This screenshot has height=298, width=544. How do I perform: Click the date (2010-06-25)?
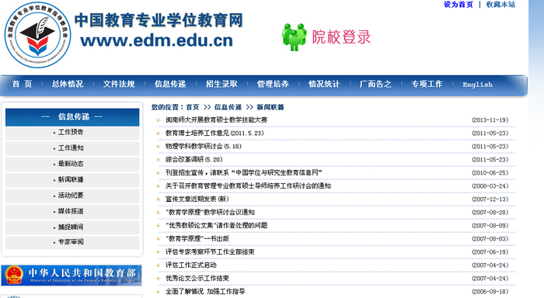coord(490,172)
